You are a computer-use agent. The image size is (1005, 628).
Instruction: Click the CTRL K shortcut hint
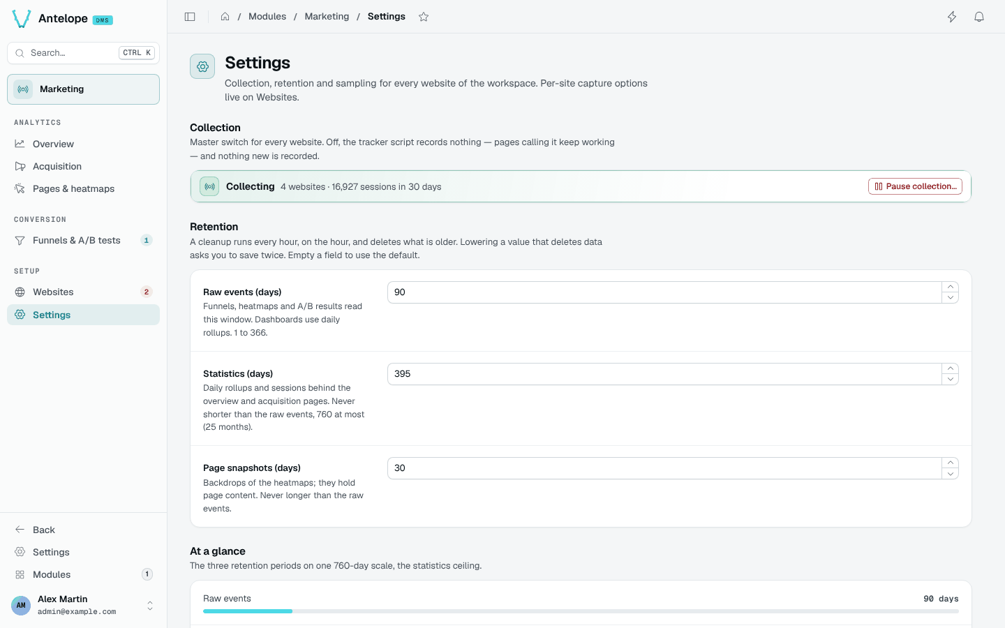(137, 53)
